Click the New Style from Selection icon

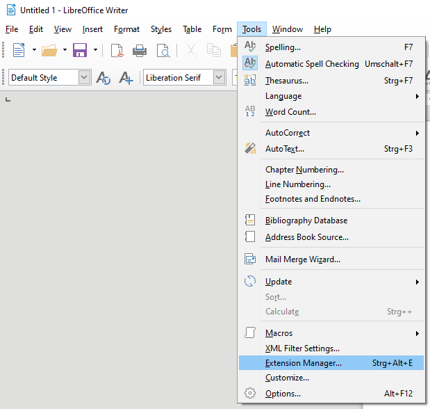click(126, 78)
